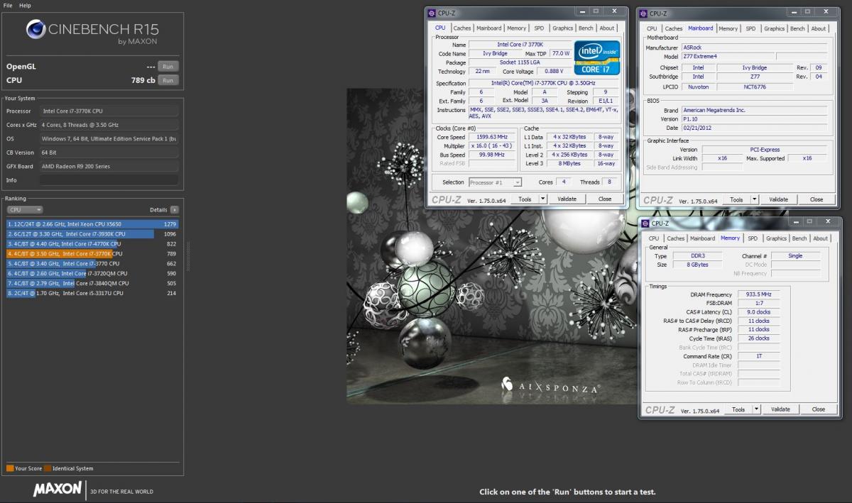Select Bench tab in the Motherboard window
852x503 pixels.
(797, 28)
